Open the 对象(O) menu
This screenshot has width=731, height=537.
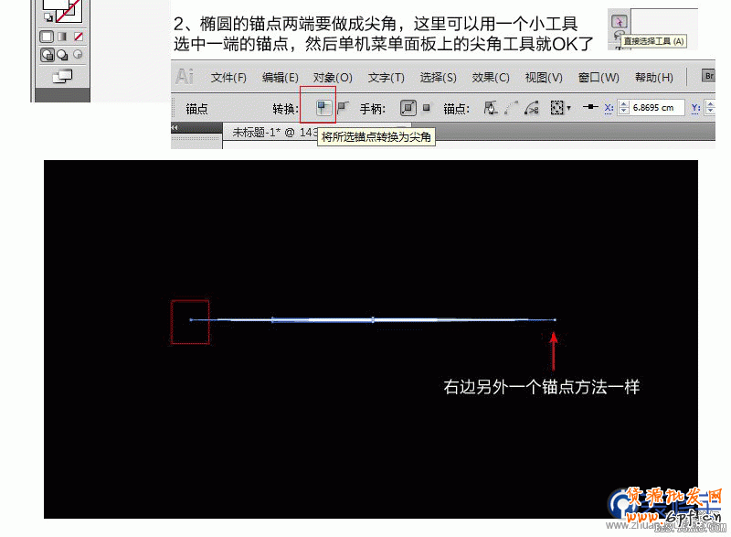coord(333,77)
